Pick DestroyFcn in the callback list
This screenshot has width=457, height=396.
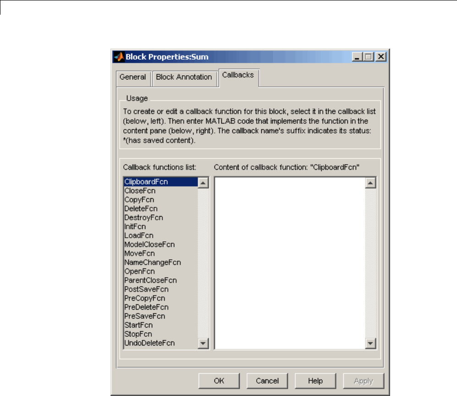[160, 218]
